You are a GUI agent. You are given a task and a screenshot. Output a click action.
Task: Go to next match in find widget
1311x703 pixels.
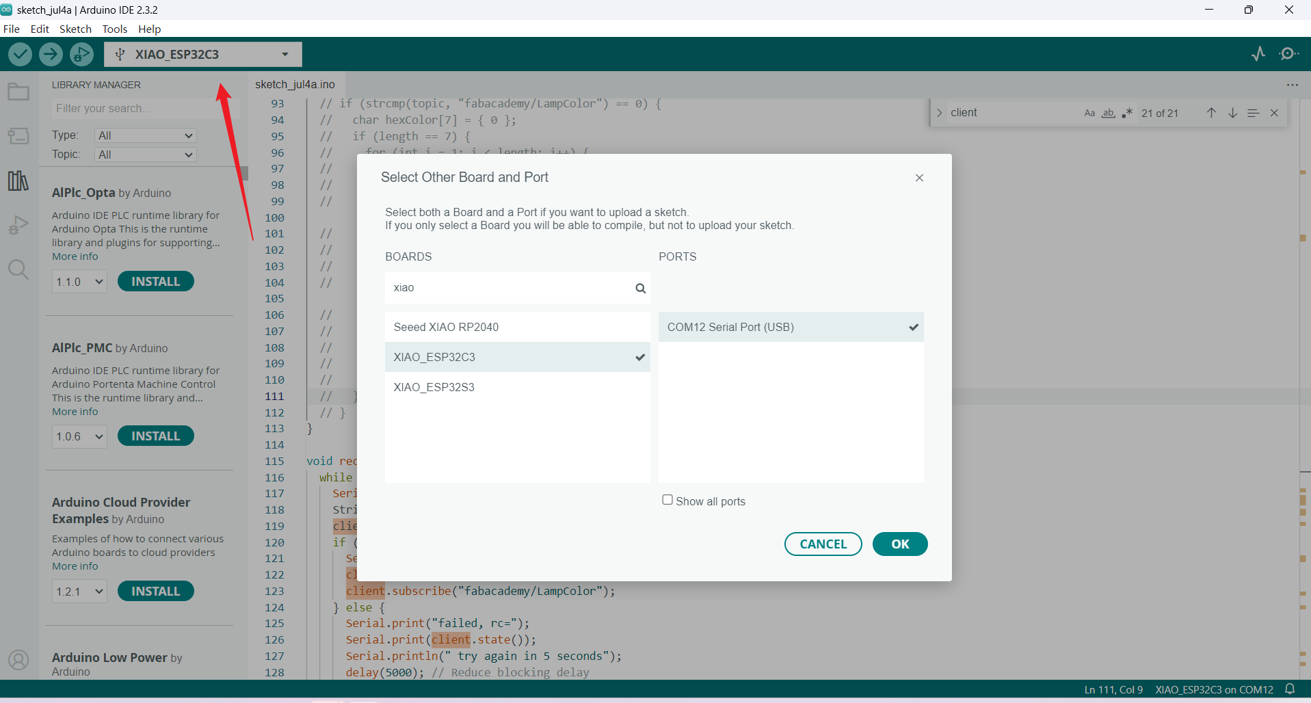(1232, 113)
